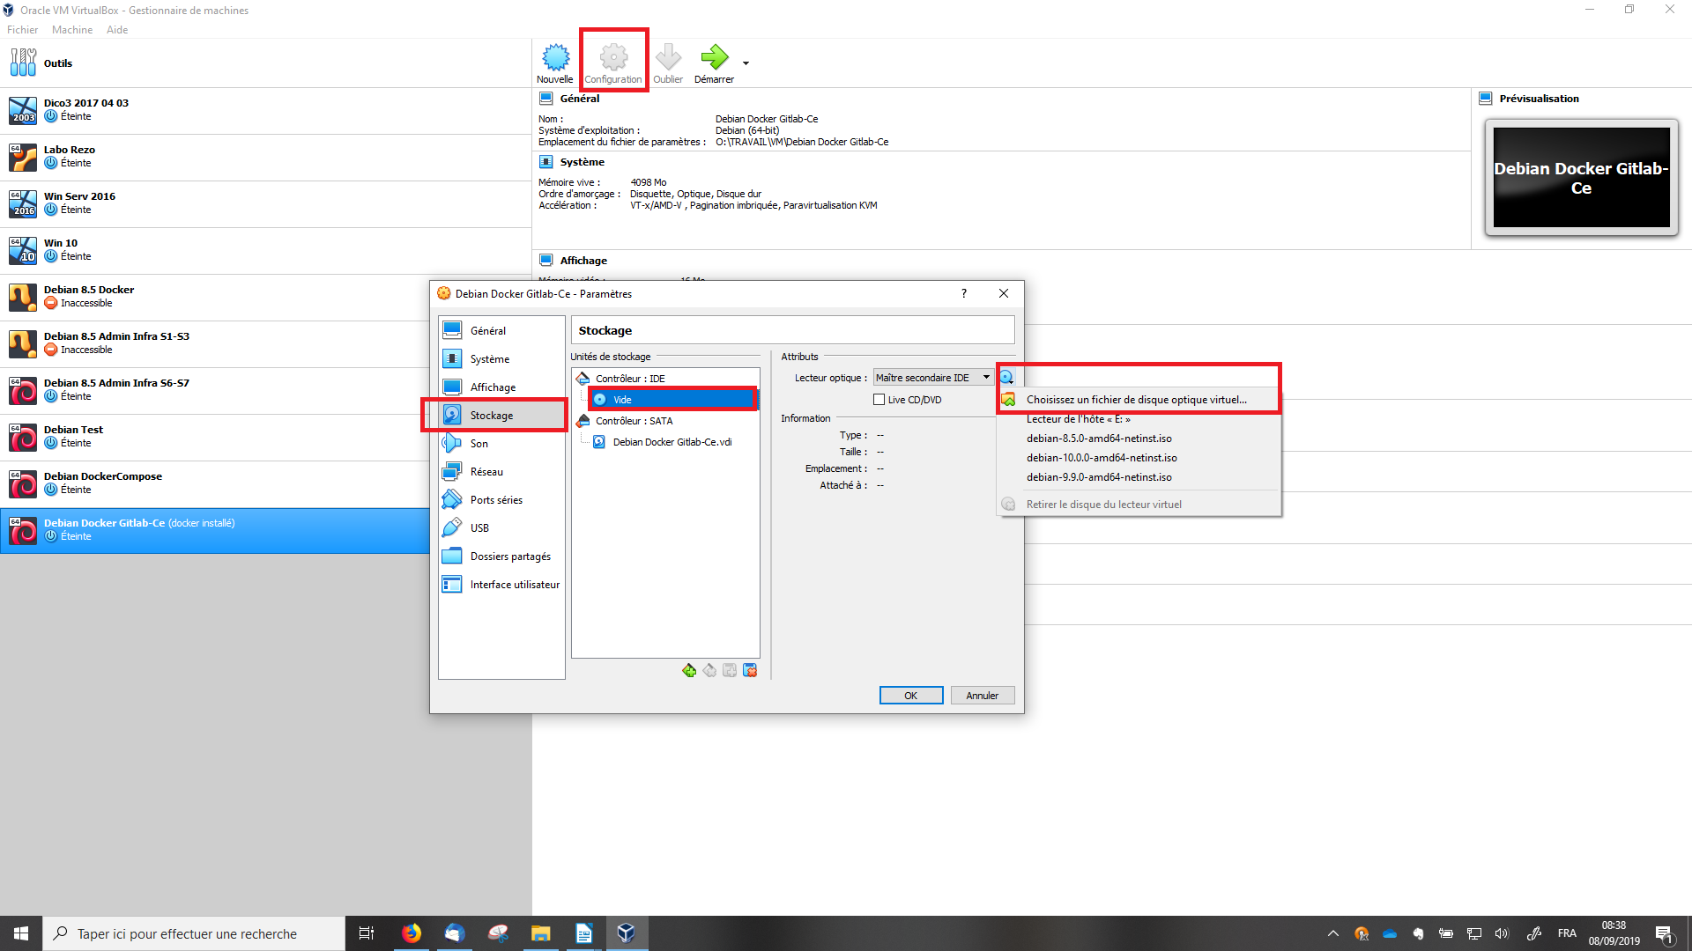Image resolution: width=1692 pixels, height=951 pixels.
Task: Select the Labo Rezo machine
Action: (x=265, y=157)
